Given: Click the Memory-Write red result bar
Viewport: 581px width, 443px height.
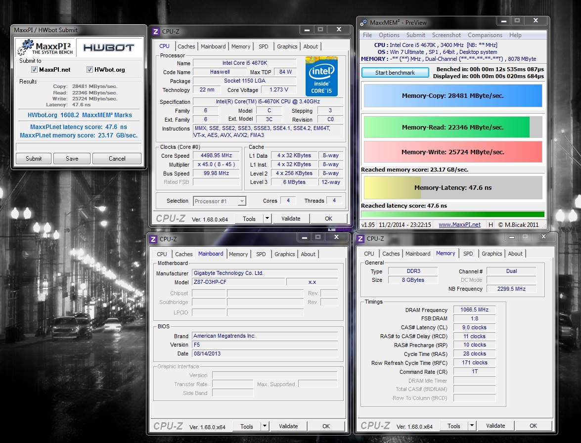Looking at the screenshot, I should [453, 152].
